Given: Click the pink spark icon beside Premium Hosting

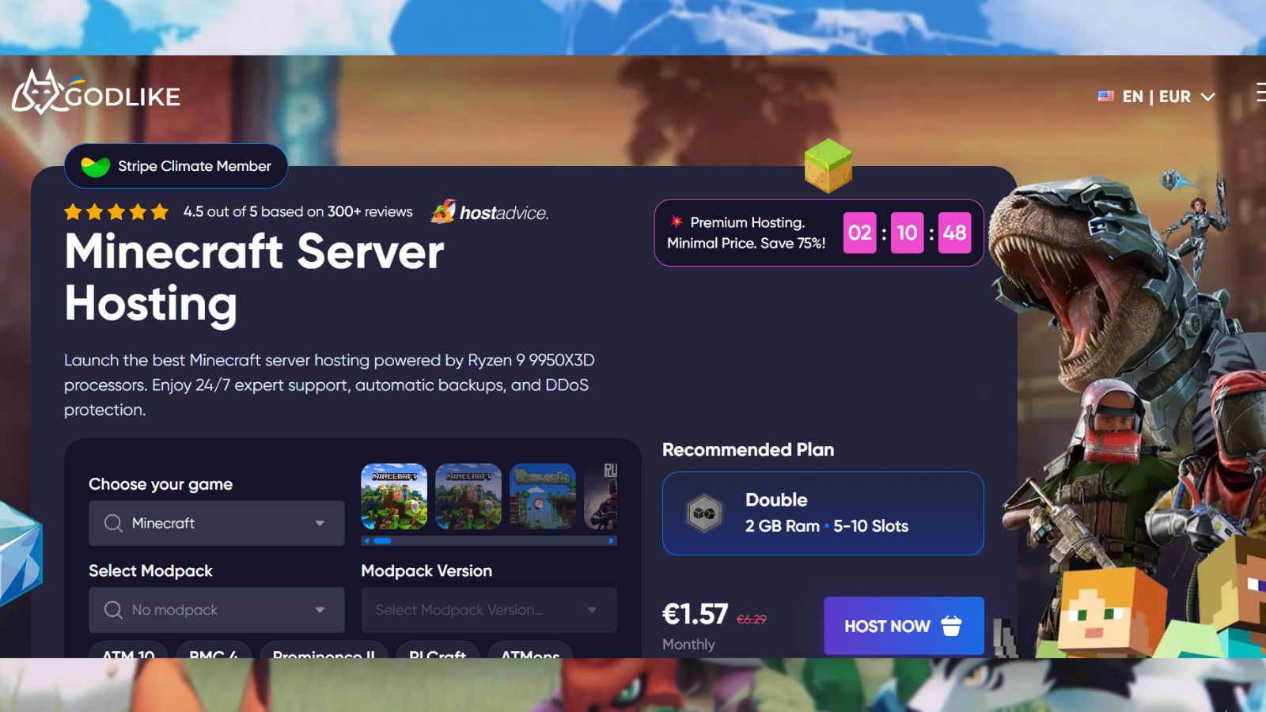Looking at the screenshot, I should 677,222.
